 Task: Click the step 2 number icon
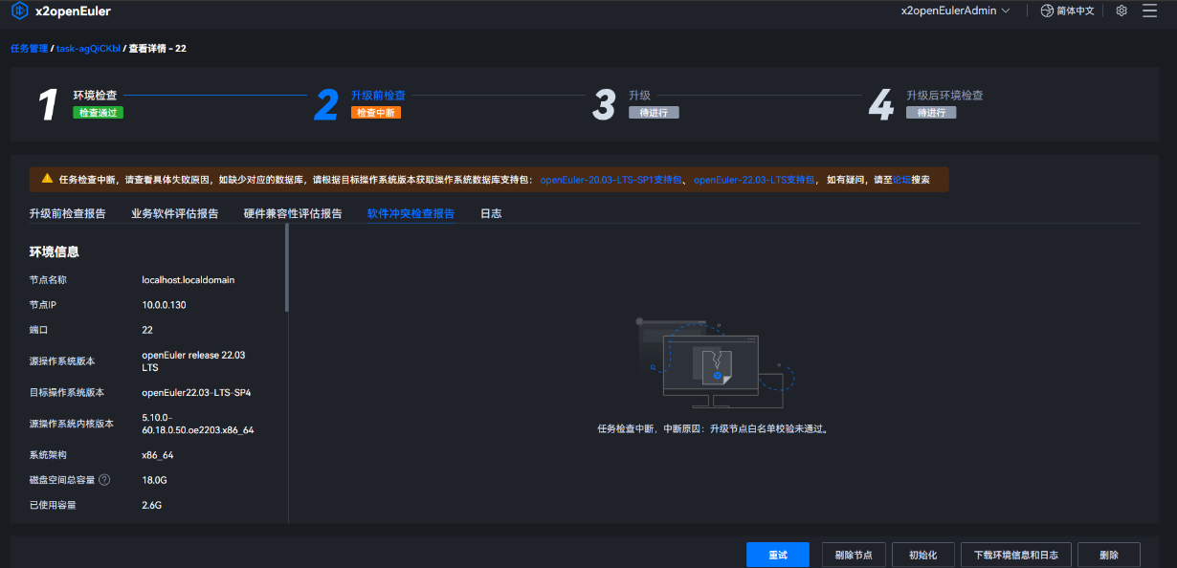pos(325,104)
